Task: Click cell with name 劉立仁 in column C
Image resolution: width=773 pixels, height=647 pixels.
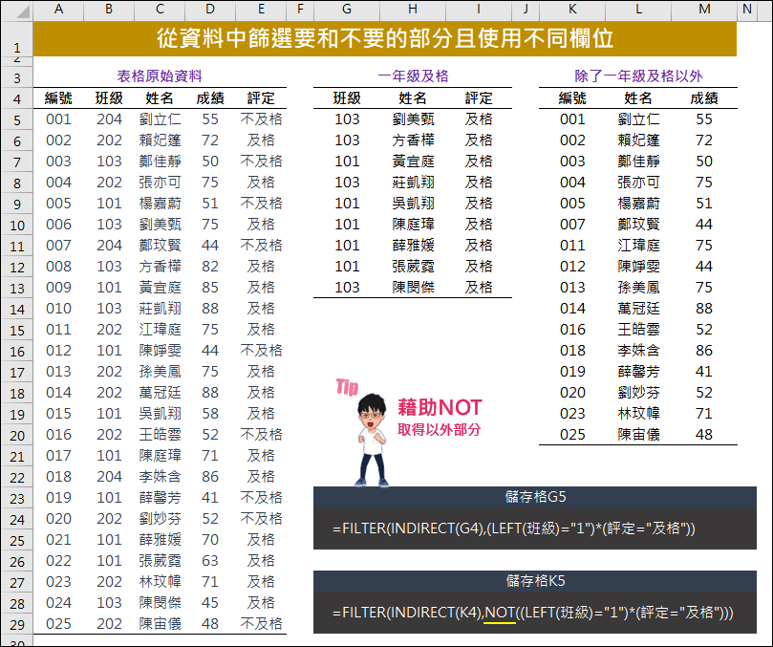Action: tap(160, 119)
